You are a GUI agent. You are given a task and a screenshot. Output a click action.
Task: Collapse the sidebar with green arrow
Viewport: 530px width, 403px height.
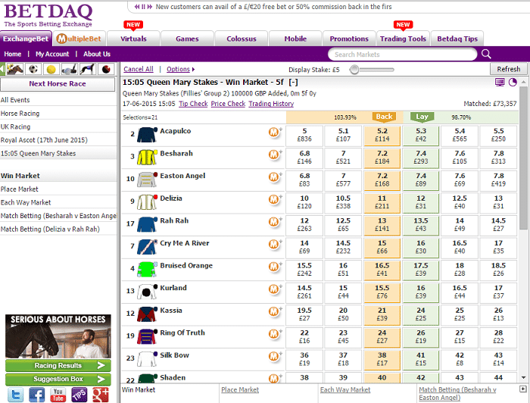coord(2,69)
